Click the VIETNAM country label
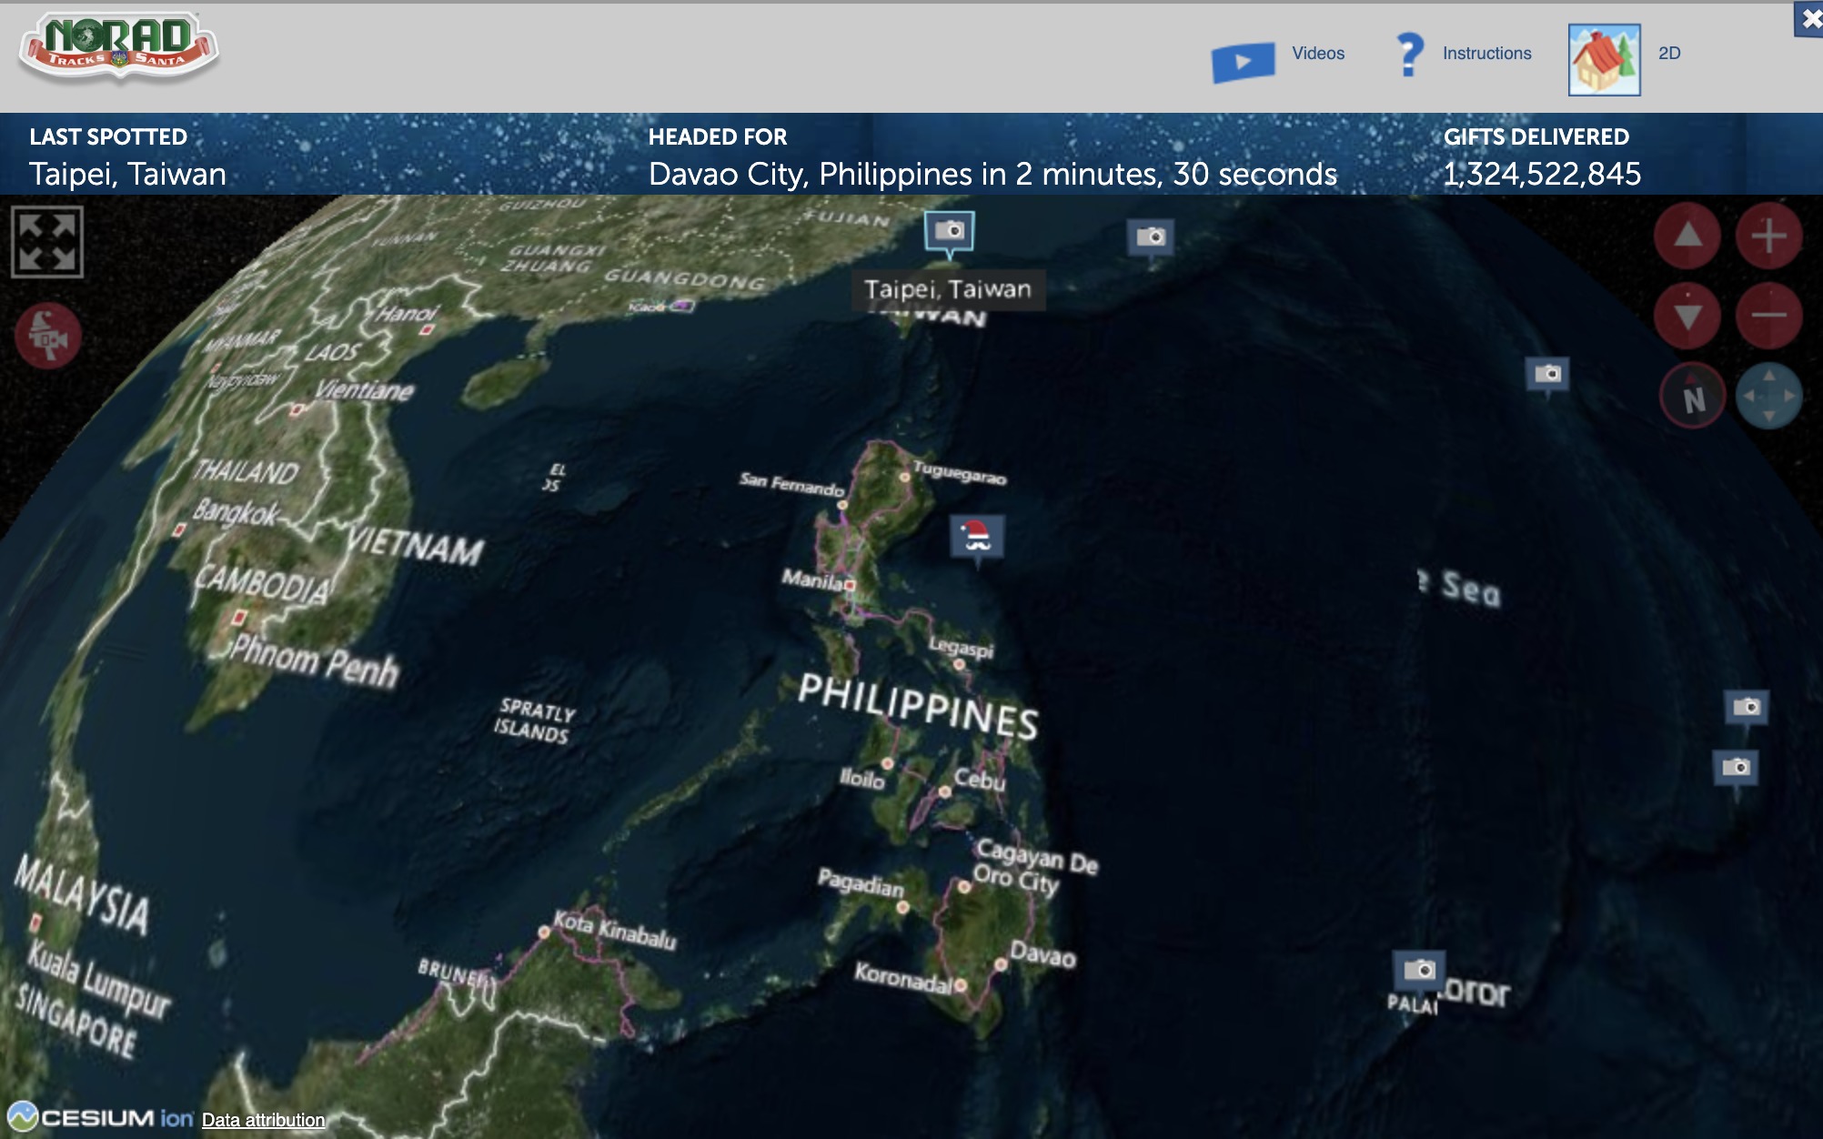This screenshot has width=1823, height=1139. coord(415,546)
